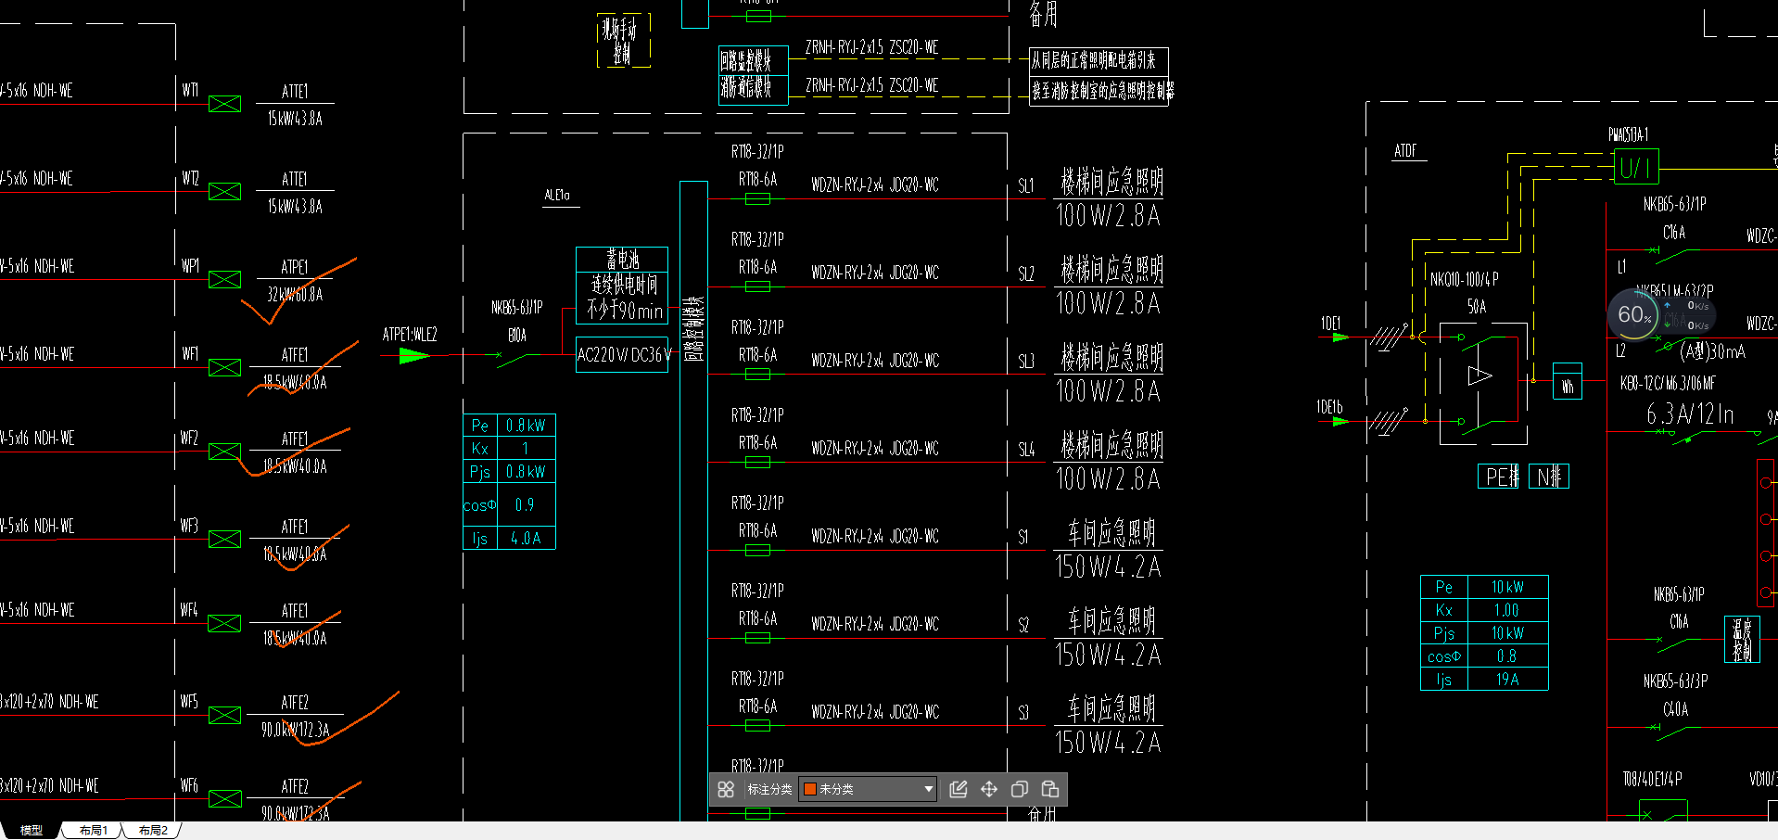Click the copy overlapping-squares icon
The image size is (1778, 840).
tap(1020, 789)
